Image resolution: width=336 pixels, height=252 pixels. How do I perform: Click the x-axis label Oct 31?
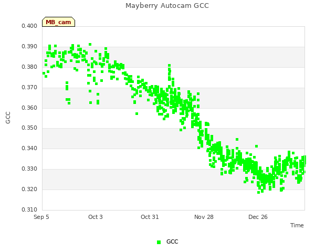pos(150,217)
